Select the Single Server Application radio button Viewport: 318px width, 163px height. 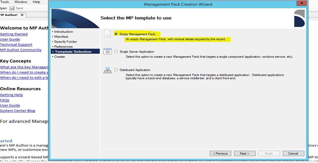116,51
